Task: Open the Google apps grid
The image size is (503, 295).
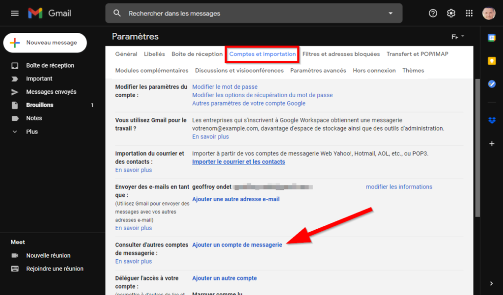Action: [469, 13]
